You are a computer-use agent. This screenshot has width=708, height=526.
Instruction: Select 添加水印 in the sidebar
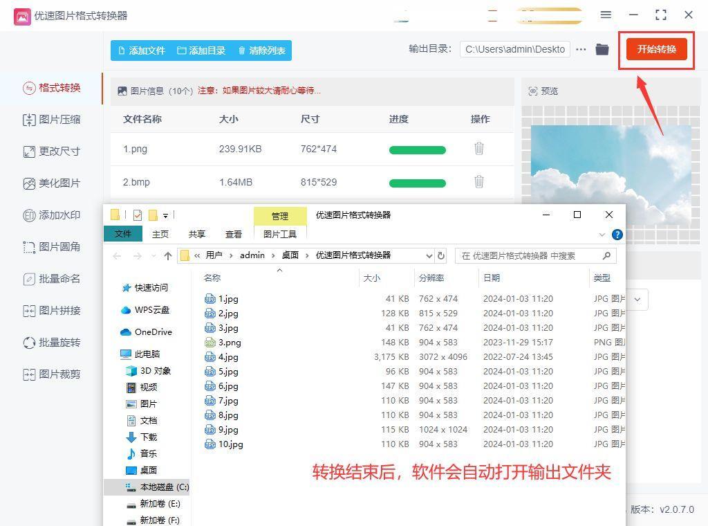51,215
